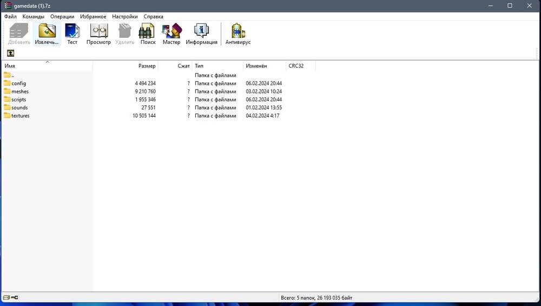The width and height of the screenshot is (541, 306).
Task: Launch the Мастер wizard icon
Action: coord(171,34)
